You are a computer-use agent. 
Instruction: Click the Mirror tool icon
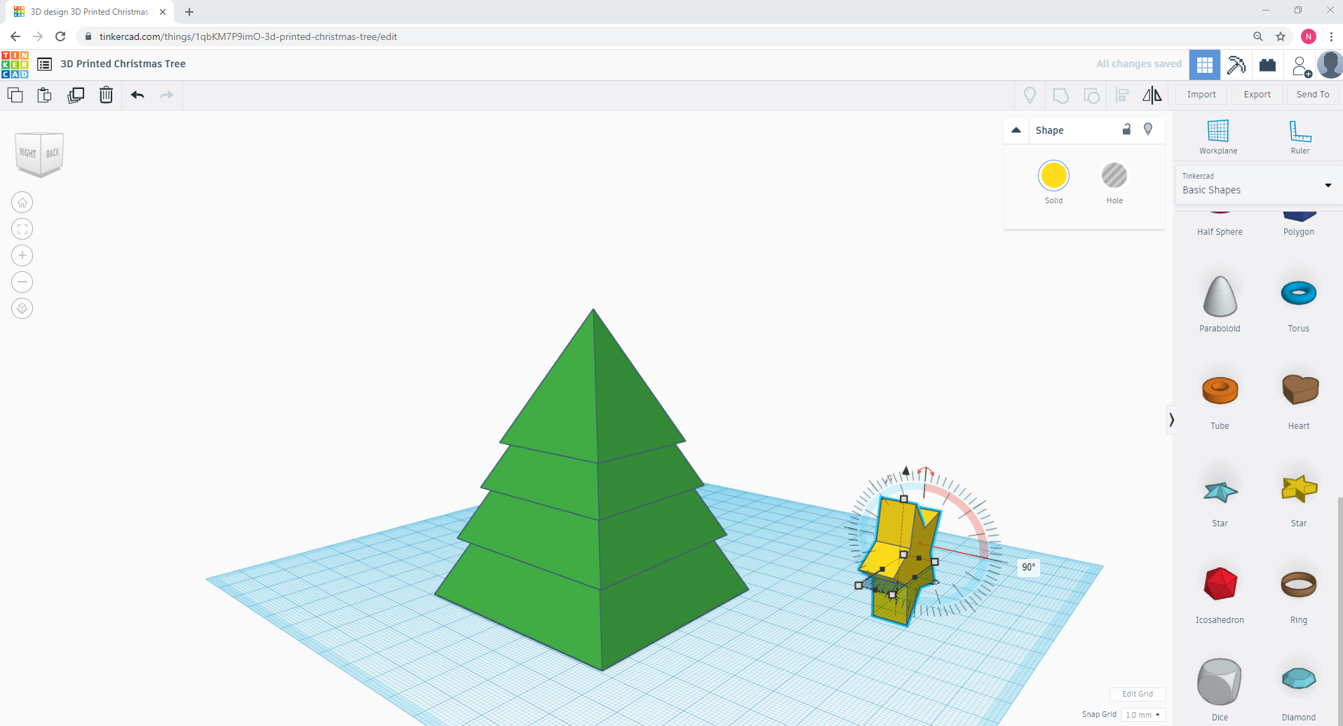pyautogui.click(x=1152, y=95)
